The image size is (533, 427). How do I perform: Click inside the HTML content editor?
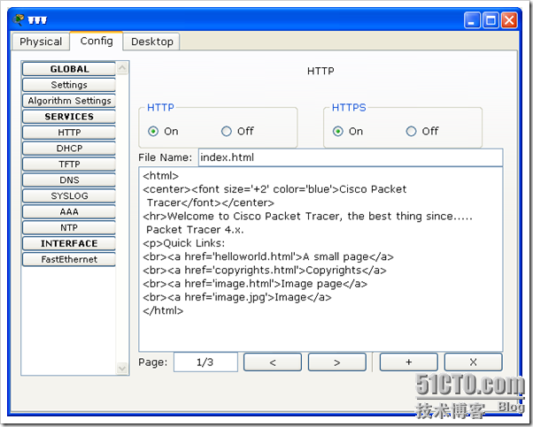(321, 259)
